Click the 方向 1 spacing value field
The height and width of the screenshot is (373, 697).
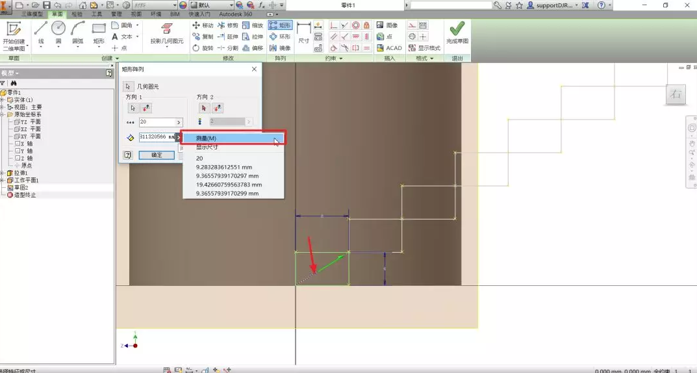157,137
